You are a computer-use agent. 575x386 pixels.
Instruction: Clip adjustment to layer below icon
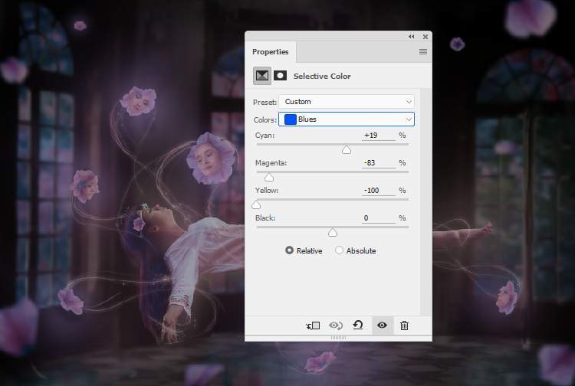[313, 325]
